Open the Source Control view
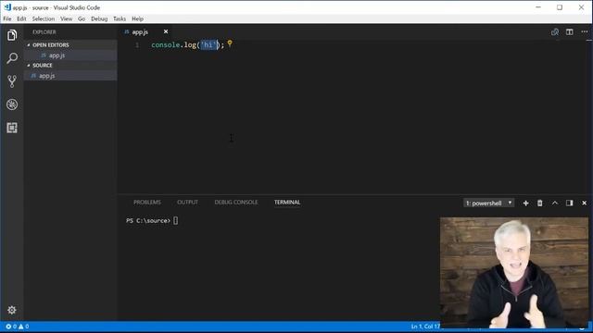This screenshot has width=593, height=333. pos(12,81)
